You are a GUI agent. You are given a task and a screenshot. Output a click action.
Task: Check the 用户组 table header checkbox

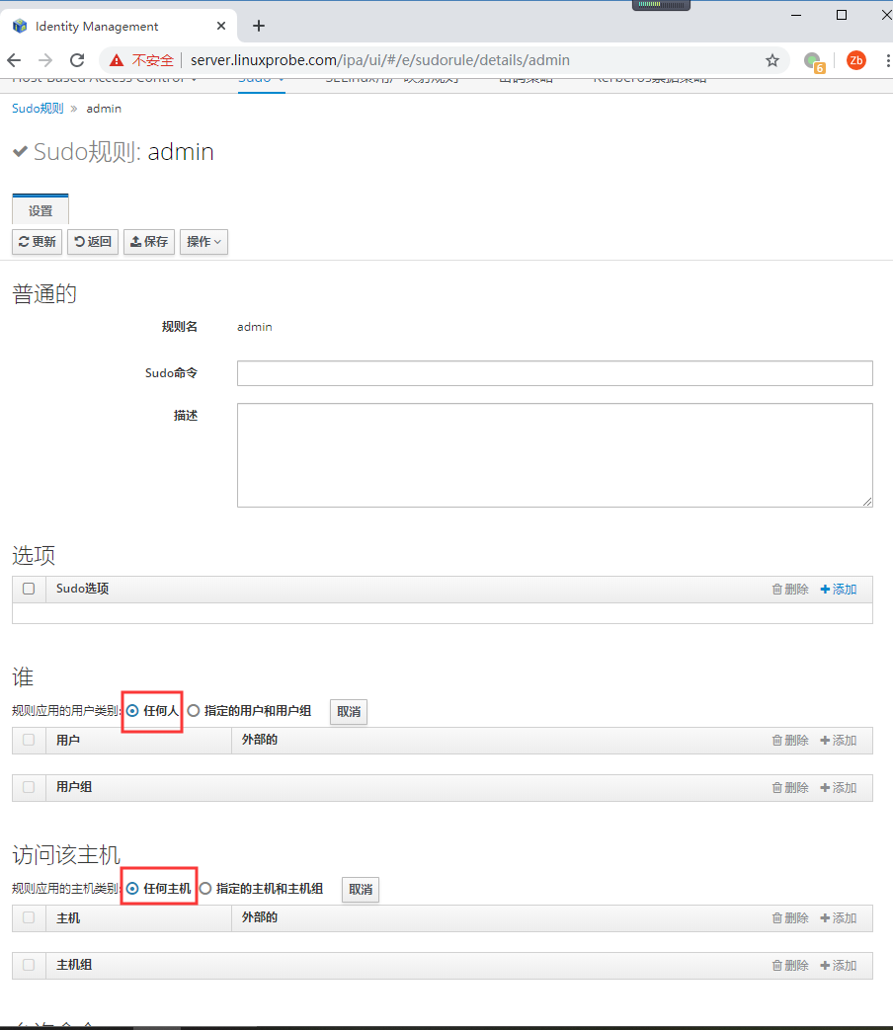(x=29, y=787)
